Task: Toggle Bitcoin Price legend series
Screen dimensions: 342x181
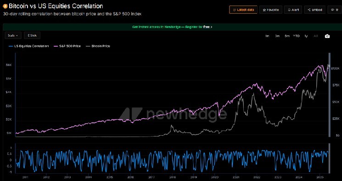Action: point(98,46)
